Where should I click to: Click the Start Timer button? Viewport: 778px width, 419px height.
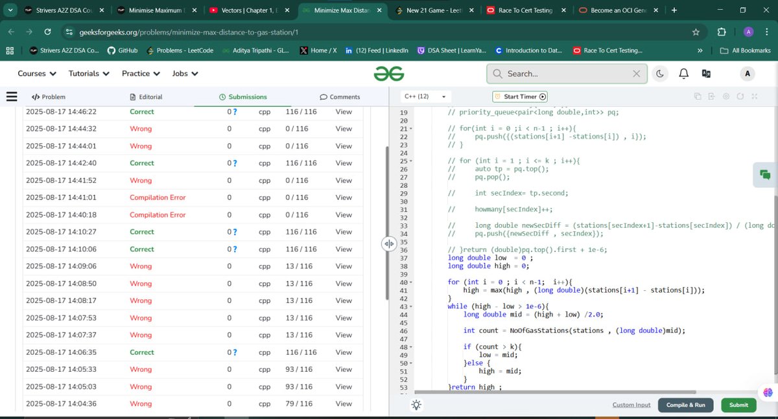tap(520, 96)
